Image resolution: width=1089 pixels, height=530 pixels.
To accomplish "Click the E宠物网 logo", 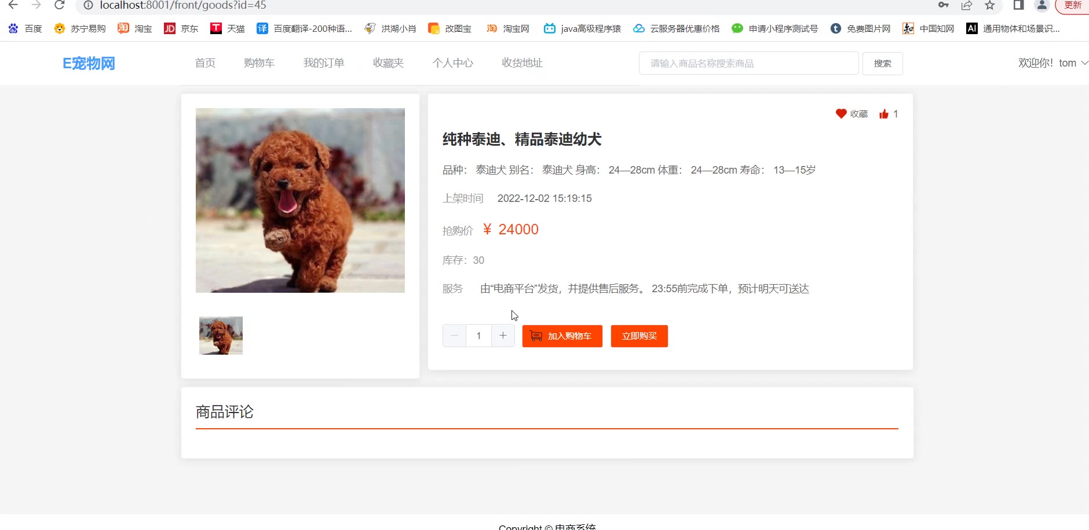I will 89,63.
